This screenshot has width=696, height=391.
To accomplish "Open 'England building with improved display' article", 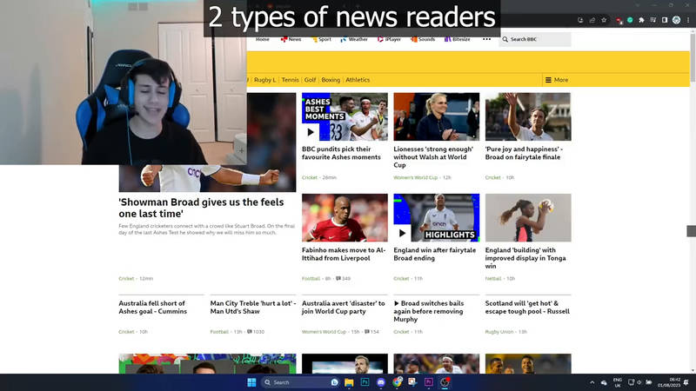I will click(x=525, y=258).
